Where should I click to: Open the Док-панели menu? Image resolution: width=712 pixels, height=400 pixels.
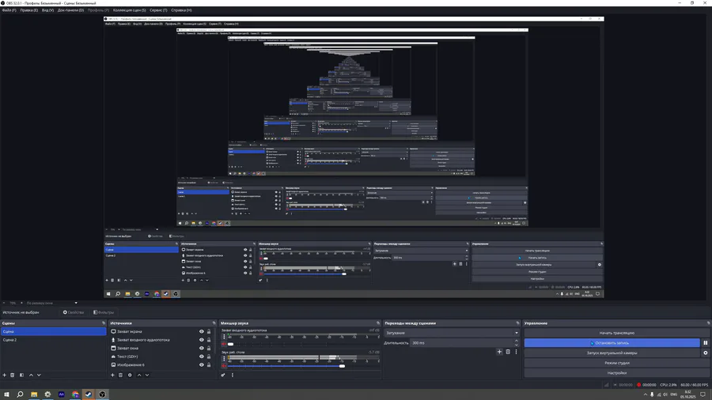70,10
